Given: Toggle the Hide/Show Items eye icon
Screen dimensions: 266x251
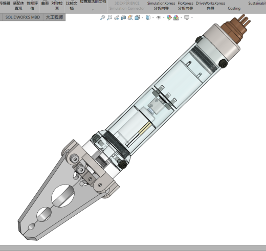Looking at the screenshot, I should [x=159, y=17].
